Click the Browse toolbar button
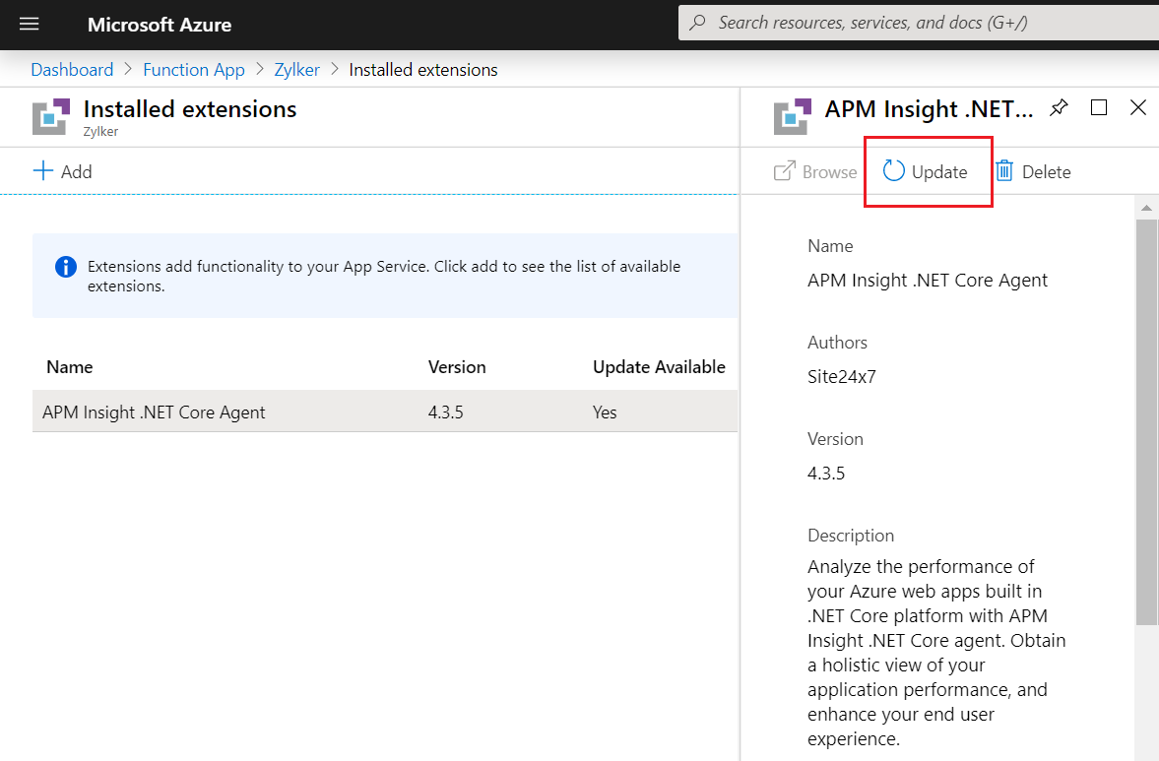This screenshot has height=761, width=1159. (815, 172)
